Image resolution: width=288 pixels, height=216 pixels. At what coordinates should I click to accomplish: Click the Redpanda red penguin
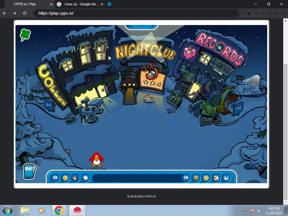point(96,159)
